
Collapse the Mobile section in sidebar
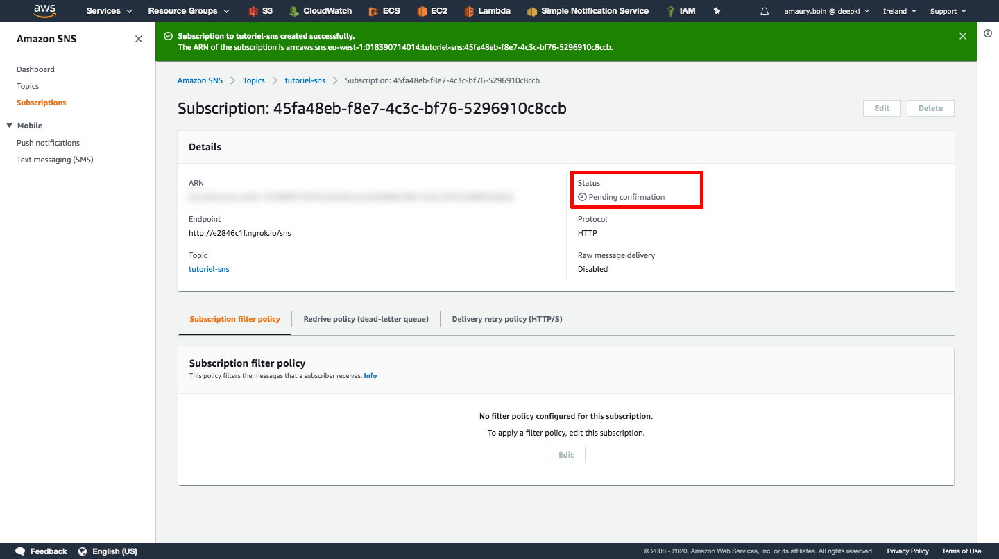pos(10,126)
